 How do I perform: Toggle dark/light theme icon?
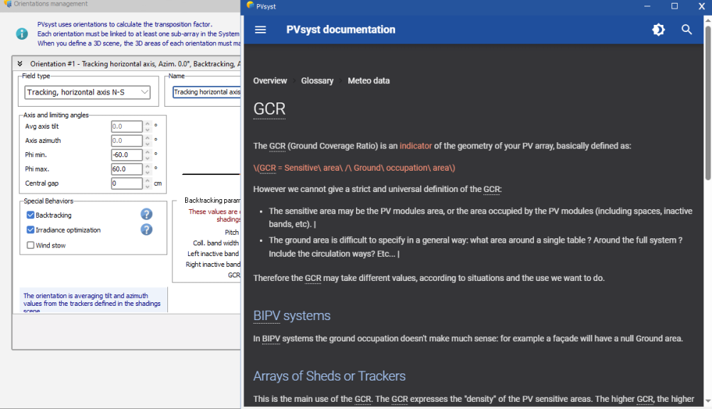point(659,30)
